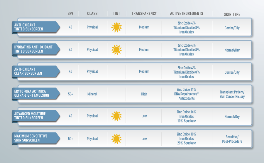This screenshot has width=264, height=163.
Task: Click Titanium Dioxide 8% in Anti-Oxidant Clear row
Action: 187,72
